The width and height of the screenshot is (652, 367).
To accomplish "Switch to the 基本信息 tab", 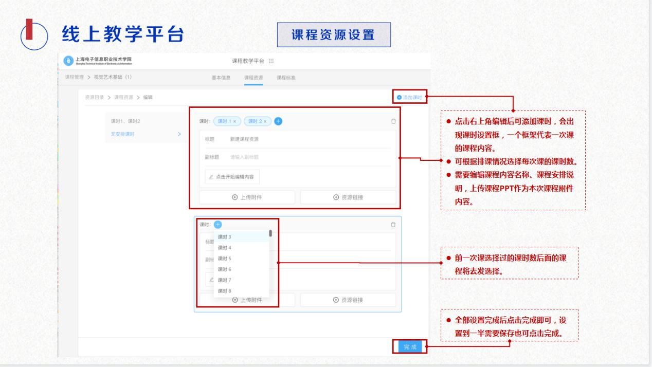I will 221,78.
